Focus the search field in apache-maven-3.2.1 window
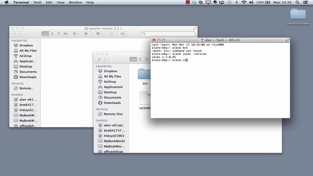Image resolution: width=313 pixels, height=176 pixels. pyautogui.click(x=168, y=34)
